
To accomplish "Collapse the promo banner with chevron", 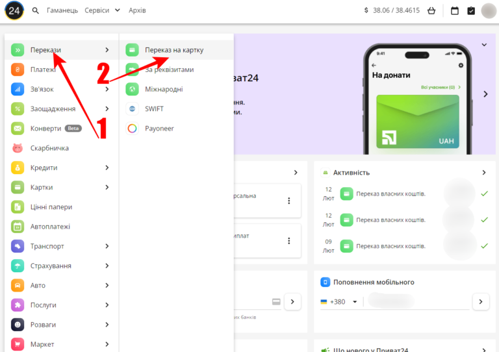I will point(484,45).
